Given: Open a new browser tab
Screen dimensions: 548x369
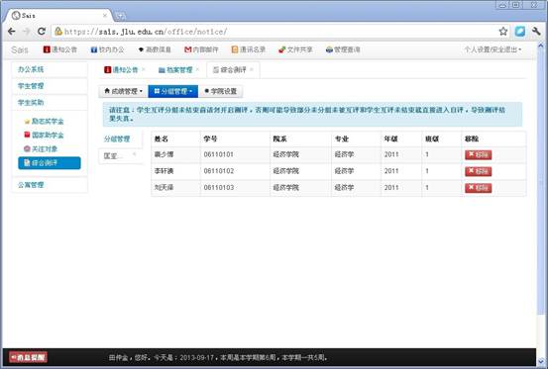Looking at the screenshot, I should 120,16.
